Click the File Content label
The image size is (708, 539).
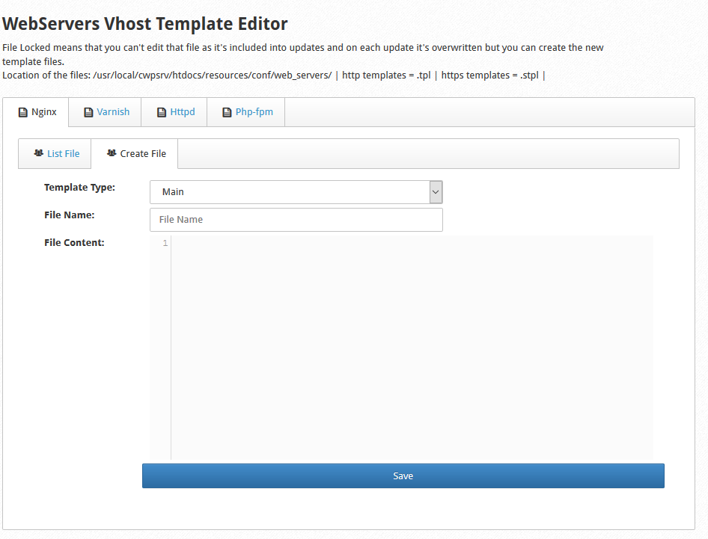click(74, 243)
